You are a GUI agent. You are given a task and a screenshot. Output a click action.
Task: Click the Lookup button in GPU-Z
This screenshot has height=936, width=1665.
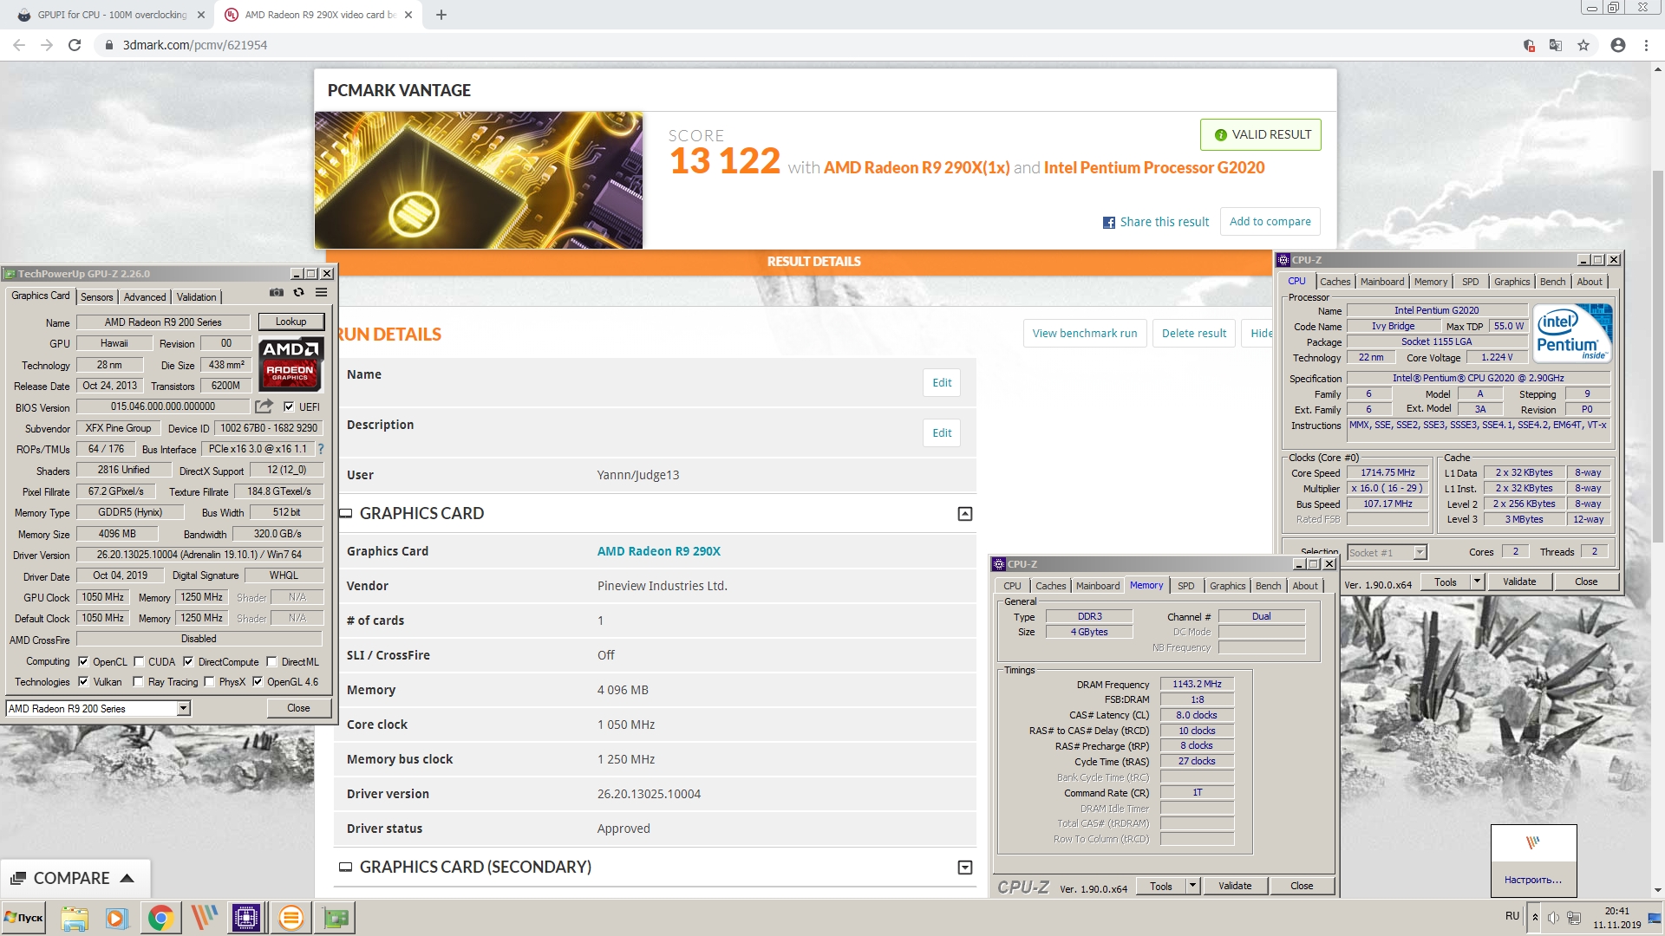291,322
